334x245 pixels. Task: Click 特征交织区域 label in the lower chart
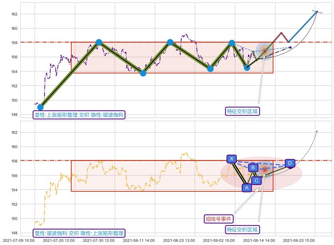[242, 230]
